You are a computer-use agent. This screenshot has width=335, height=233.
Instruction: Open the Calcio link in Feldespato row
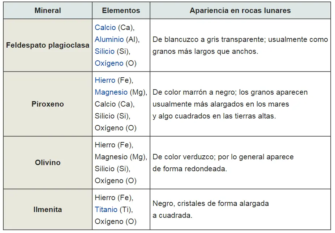point(105,27)
